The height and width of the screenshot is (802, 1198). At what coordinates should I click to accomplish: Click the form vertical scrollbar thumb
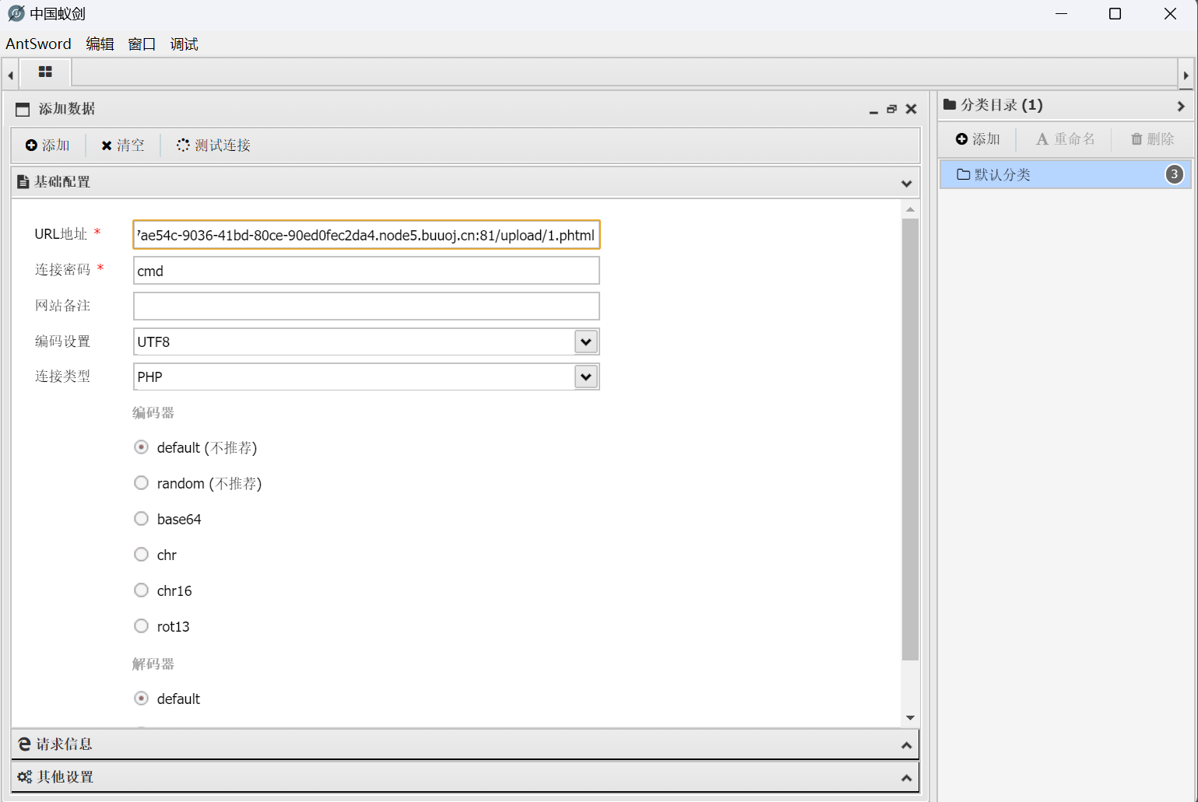(910, 440)
